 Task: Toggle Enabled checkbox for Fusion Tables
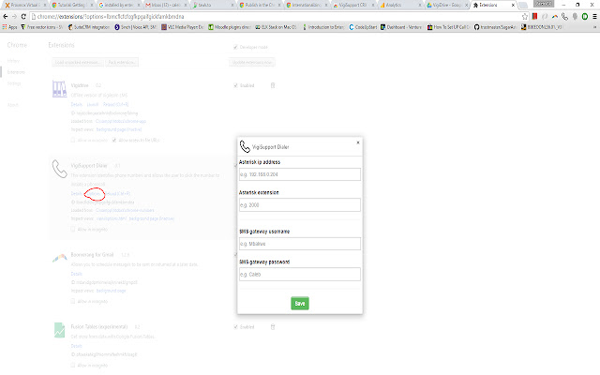[x=235, y=327]
